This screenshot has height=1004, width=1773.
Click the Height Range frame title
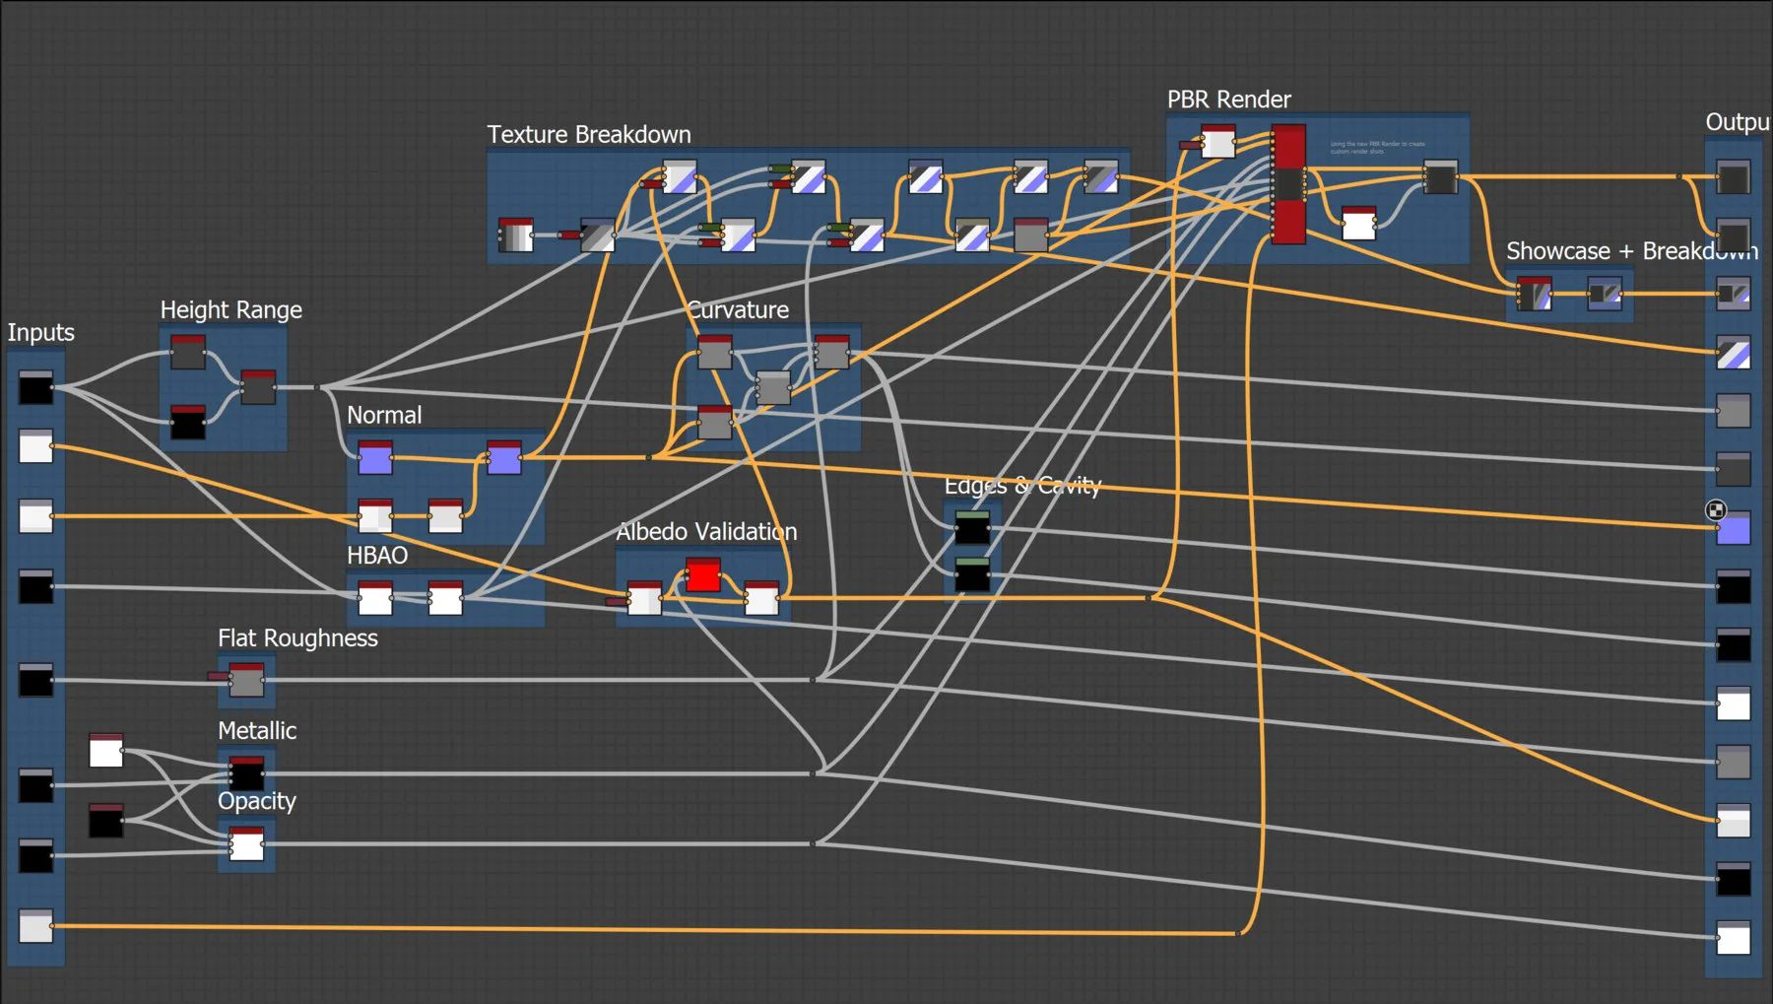click(231, 309)
